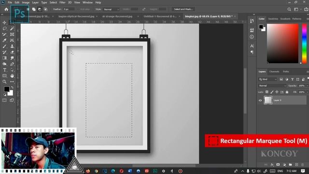The image size is (309, 174).
Task: Toggle Quick Mask mode
Action: (4, 101)
